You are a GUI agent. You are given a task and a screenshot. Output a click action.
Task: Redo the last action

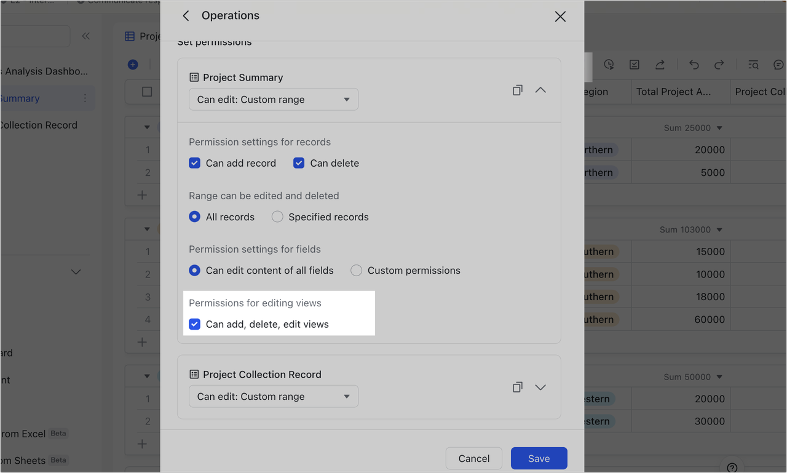coord(719,65)
